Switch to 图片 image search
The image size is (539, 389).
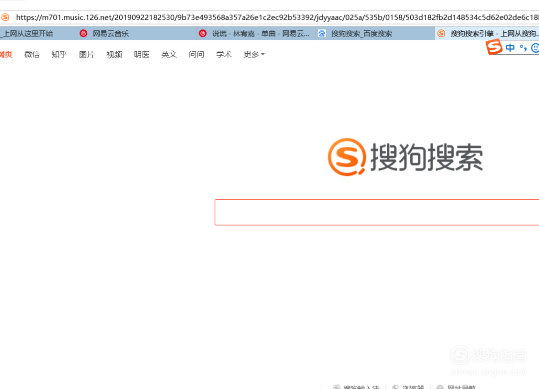click(87, 55)
